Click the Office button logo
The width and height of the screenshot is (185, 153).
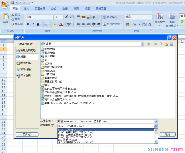4,5
